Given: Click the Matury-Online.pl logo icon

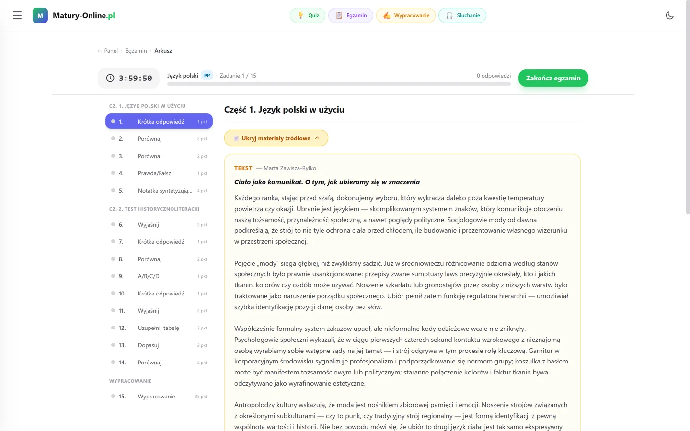Looking at the screenshot, I should (x=40, y=15).
